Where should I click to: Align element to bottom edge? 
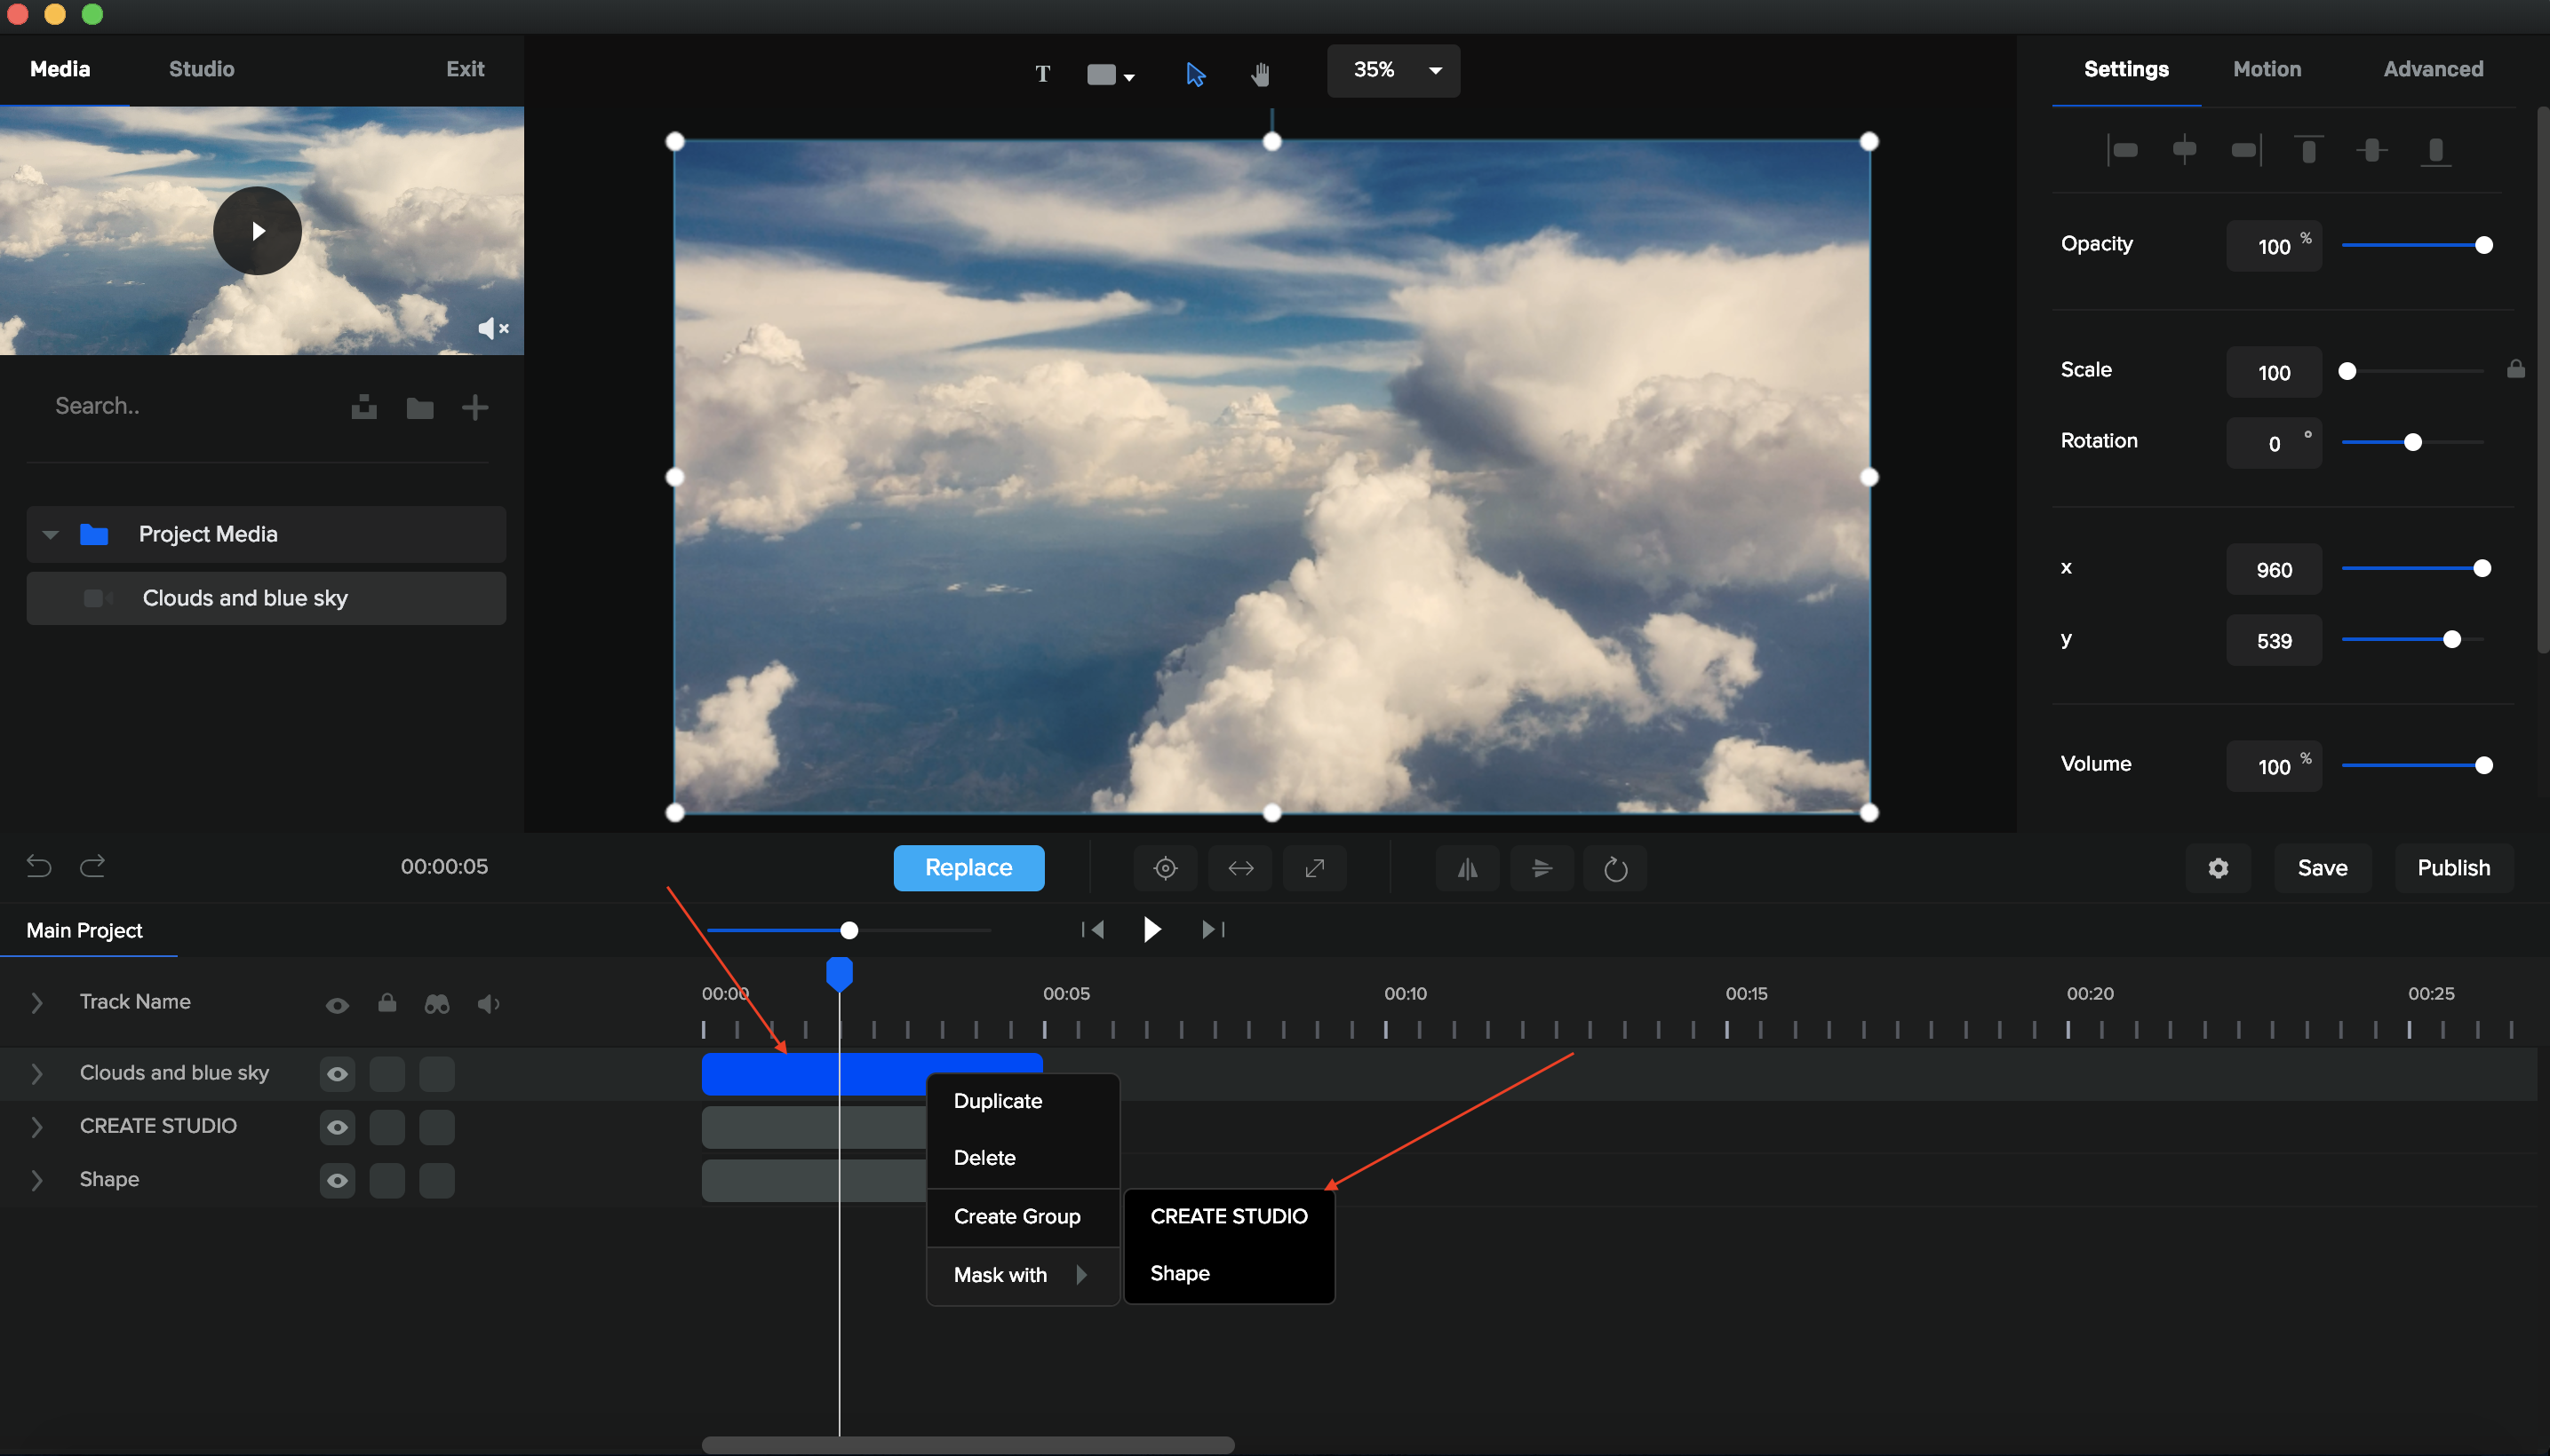(x=2434, y=150)
